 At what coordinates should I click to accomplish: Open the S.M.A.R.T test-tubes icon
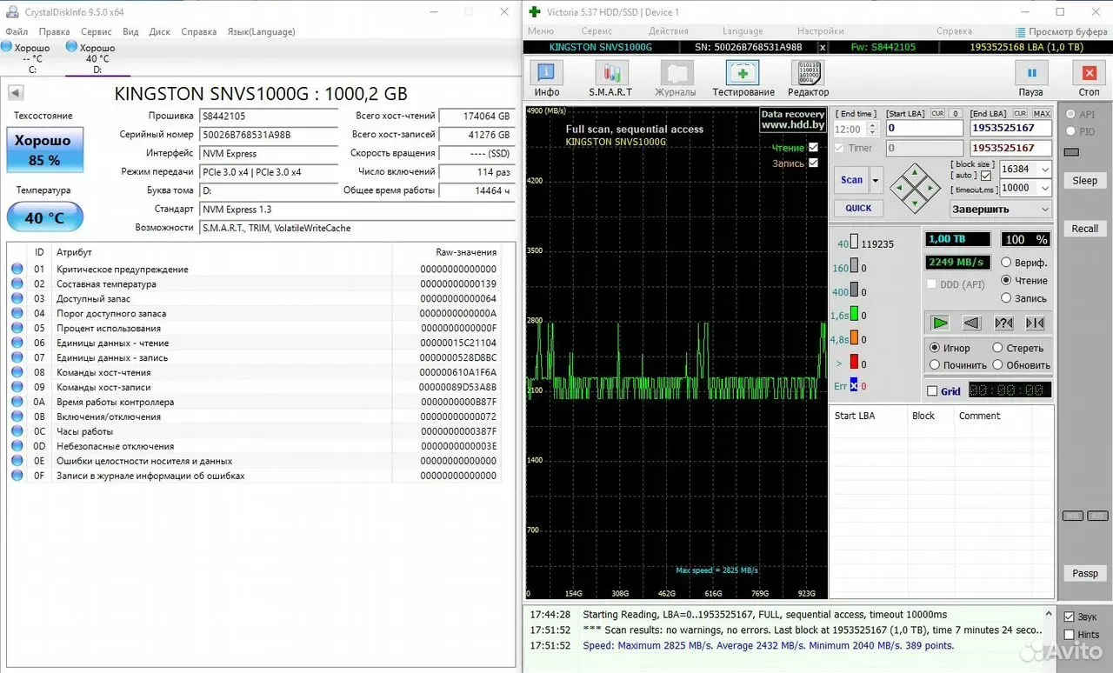(x=611, y=73)
